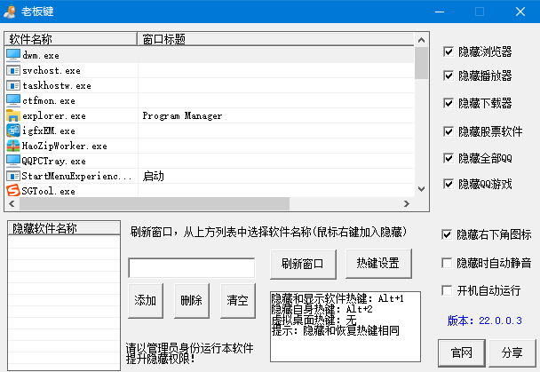This screenshot has height=372, width=540.
Task: Click the 隐藏软件名称 list header
Action: click(64, 228)
